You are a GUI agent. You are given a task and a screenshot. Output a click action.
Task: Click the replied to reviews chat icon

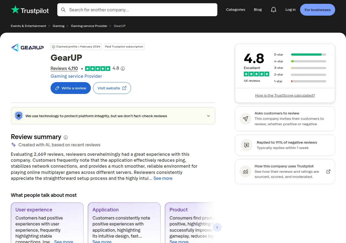click(247, 145)
